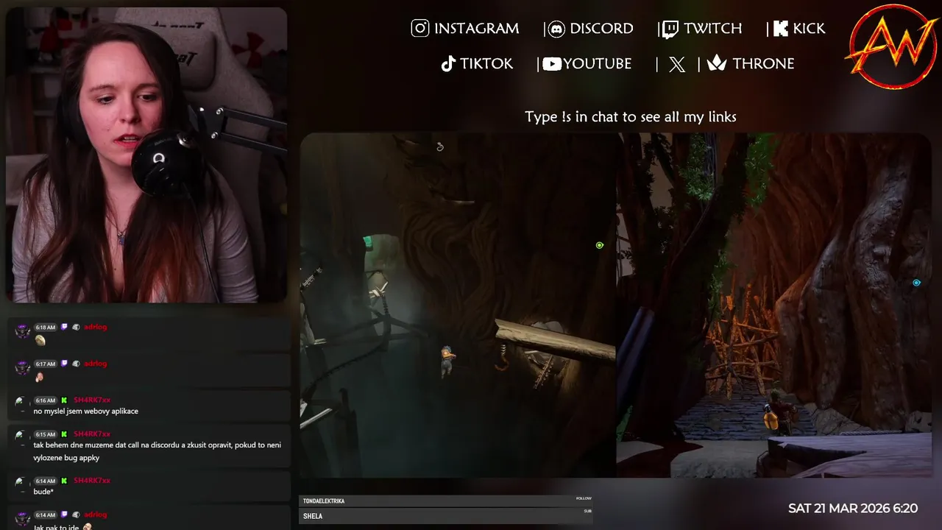Open adrlog's username above 'Jak pak to jde'

coord(96,515)
